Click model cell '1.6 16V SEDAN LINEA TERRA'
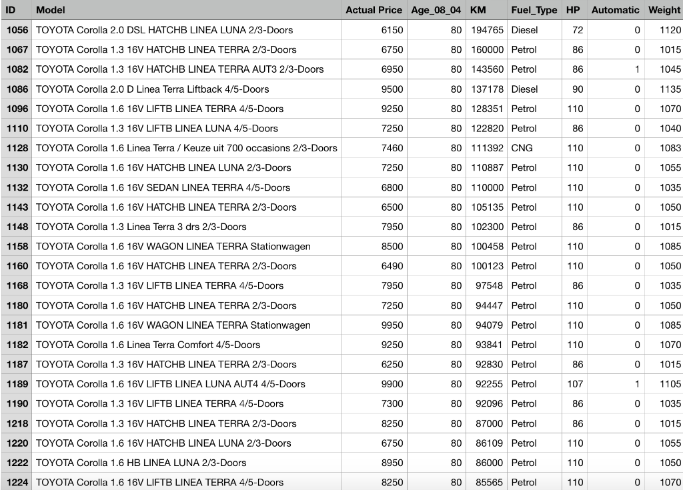The width and height of the screenshot is (683, 490). (187, 188)
